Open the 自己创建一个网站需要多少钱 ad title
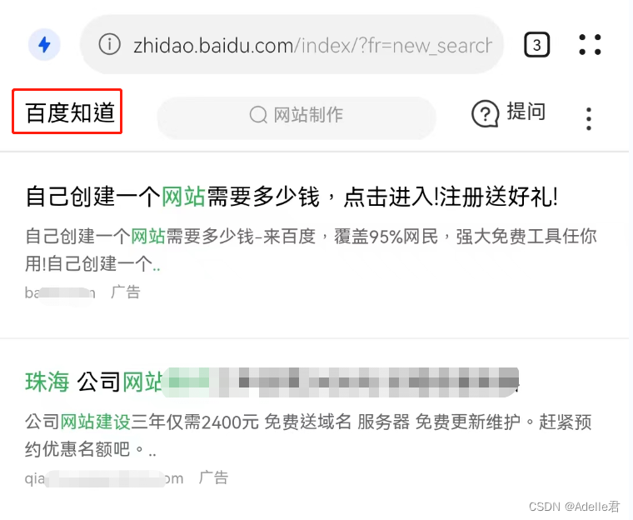The image size is (633, 520). pyautogui.click(x=292, y=197)
